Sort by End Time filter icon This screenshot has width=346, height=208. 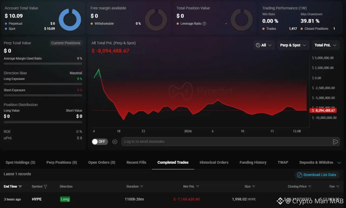point(20,186)
